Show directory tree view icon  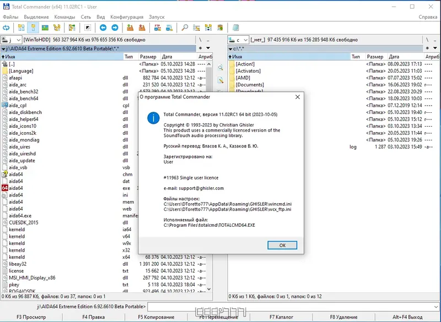pyautogui.click(x=57, y=28)
